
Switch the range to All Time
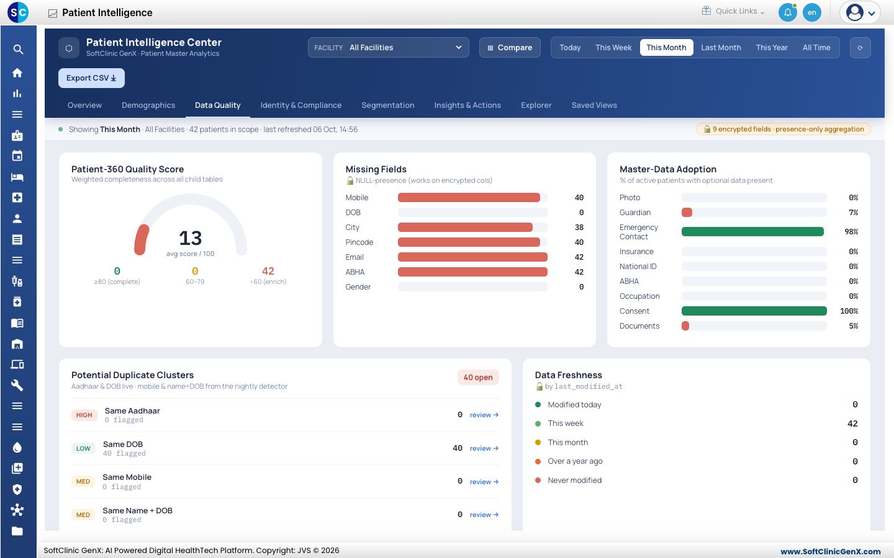[x=816, y=48]
